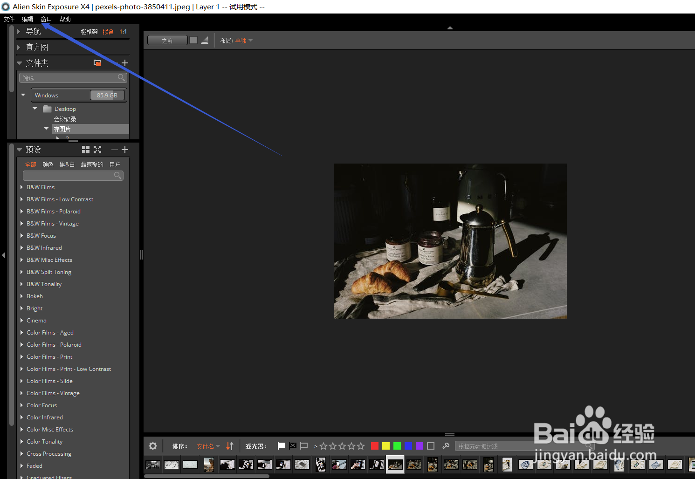The height and width of the screenshot is (479, 695).
Task: Click the 根据元数据过滤 metadata filter field
Action: (524, 446)
